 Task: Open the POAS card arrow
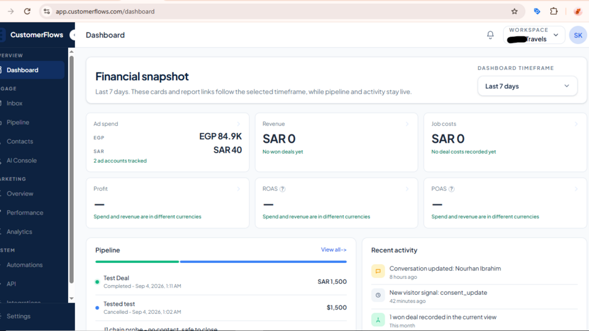[x=576, y=189]
